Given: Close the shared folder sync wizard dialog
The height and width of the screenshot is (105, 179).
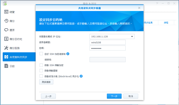Looking at the screenshot, I should tap(139, 8).
